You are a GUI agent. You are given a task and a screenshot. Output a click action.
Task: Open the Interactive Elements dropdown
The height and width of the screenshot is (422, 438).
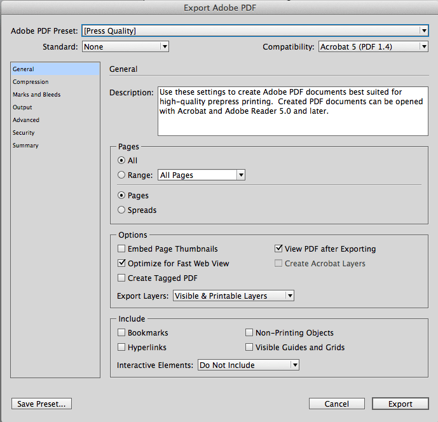[x=249, y=365]
